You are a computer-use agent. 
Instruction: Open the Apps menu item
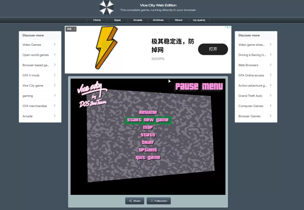[x=117, y=20]
